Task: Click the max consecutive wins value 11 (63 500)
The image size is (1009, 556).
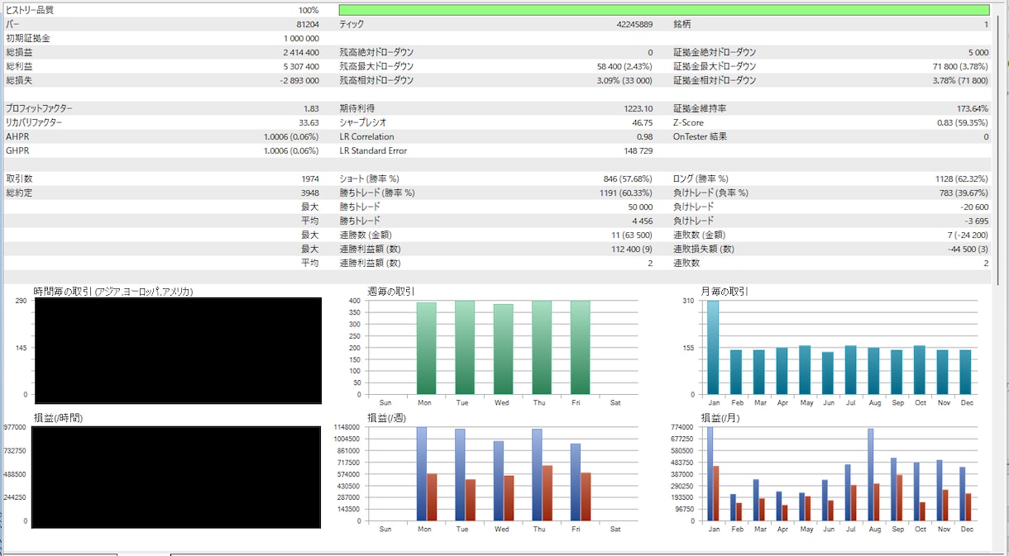Action: pyautogui.click(x=633, y=235)
